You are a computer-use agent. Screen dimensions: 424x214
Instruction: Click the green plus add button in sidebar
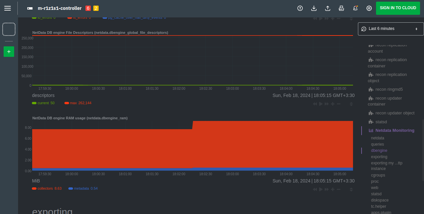click(x=9, y=52)
